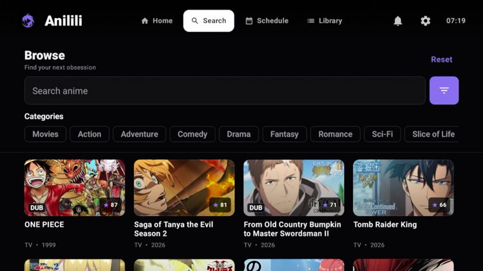Go to the Home tab
The image size is (483, 271).
(156, 21)
